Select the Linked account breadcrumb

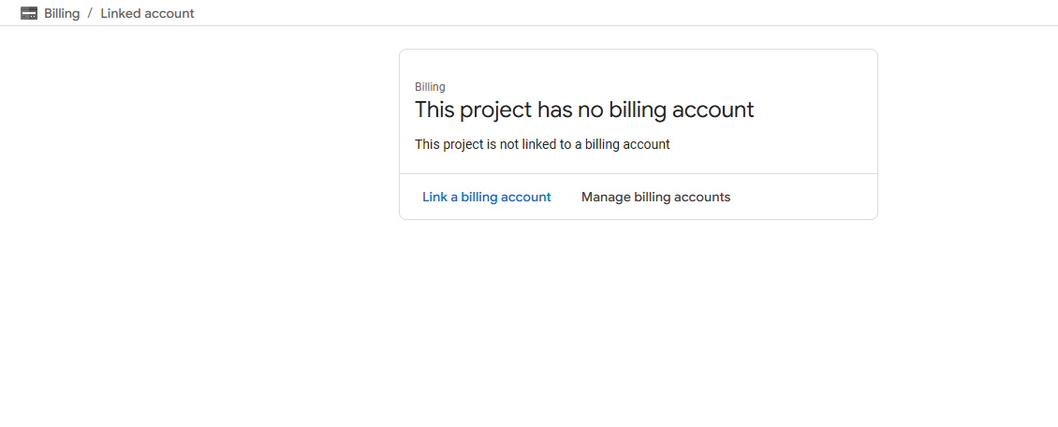pos(147,13)
